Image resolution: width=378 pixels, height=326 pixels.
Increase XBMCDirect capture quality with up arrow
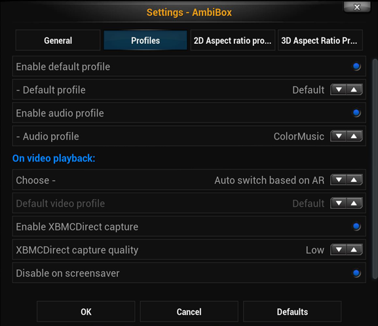click(354, 249)
